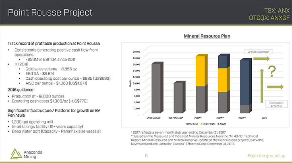Click the TSX: ANX ticker text

(x=277, y=10)
